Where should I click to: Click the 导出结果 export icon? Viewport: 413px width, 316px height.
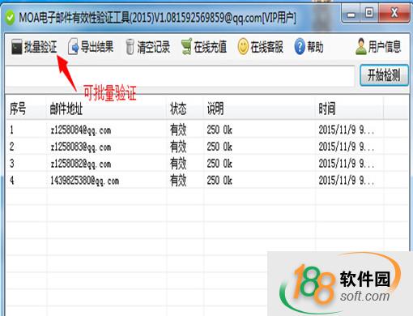pyautogui.click(x=73, y=47)
